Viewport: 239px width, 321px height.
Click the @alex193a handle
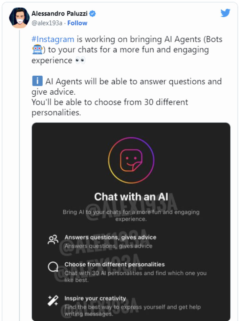47,23
